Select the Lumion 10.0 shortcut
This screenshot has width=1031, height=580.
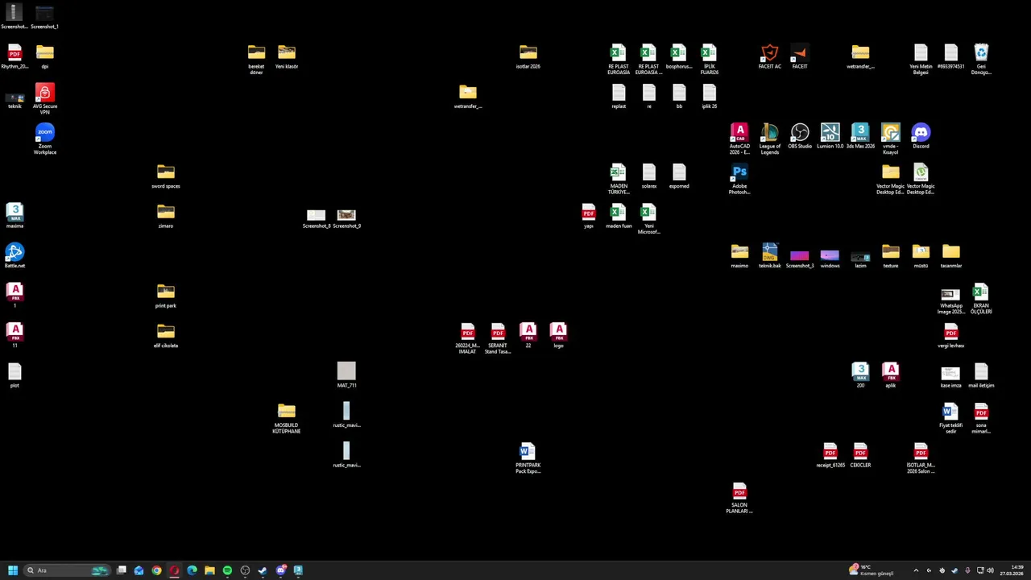[x=830, y=137]
